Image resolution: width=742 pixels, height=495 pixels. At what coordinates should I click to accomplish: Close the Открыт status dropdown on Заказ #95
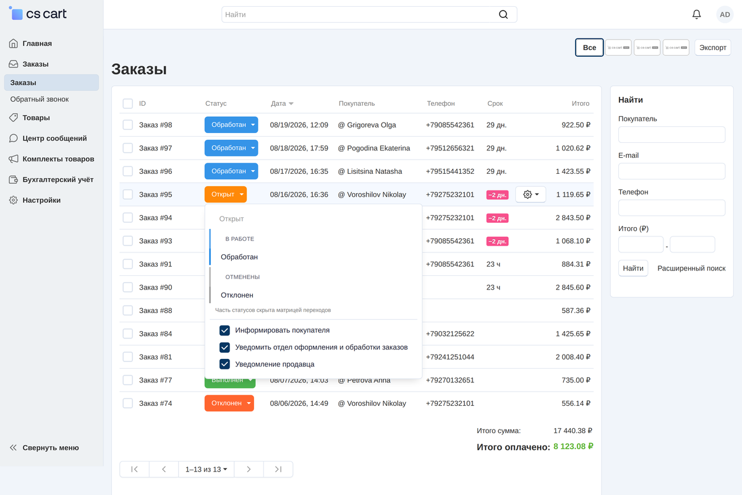226,194
